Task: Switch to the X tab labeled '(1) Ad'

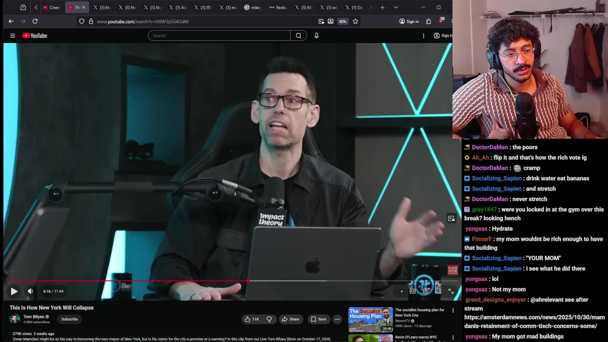Action: pos(177,8)
